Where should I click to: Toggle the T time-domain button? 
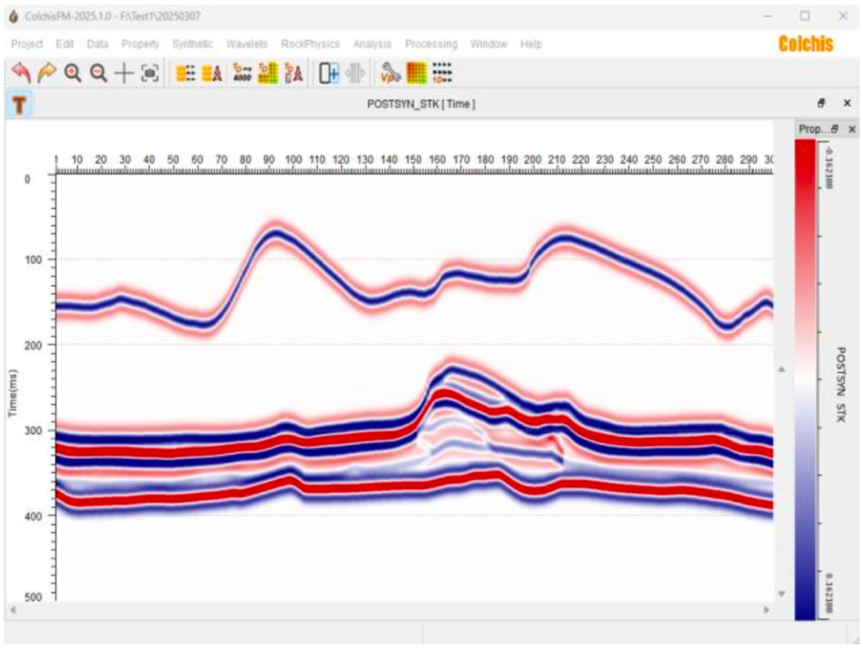point(19,104)
